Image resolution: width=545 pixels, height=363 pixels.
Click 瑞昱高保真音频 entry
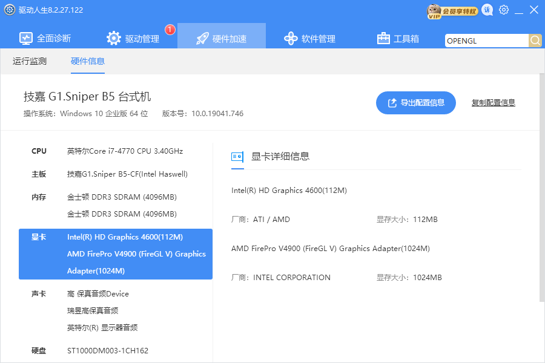[x=93, y=310]
